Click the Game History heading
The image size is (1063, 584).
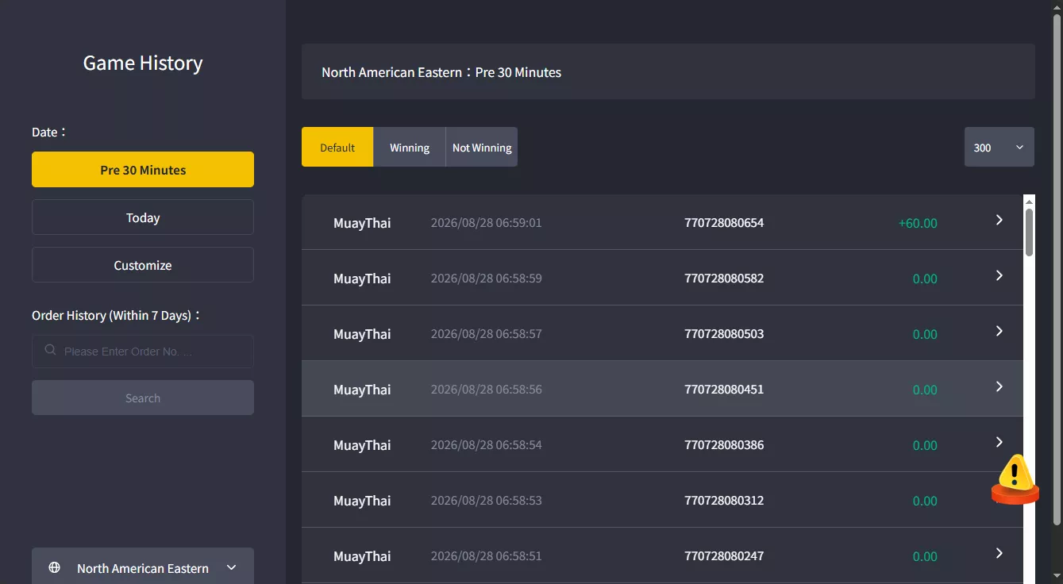click(143, 63)
